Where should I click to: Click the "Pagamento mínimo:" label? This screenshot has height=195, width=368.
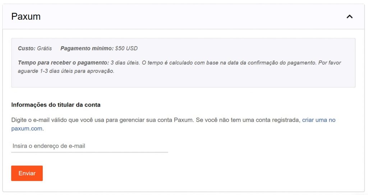click(x=87, y=48)
